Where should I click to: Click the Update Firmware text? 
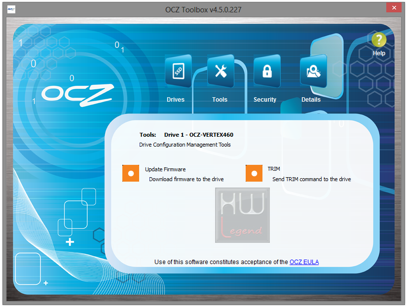[165, 169]
